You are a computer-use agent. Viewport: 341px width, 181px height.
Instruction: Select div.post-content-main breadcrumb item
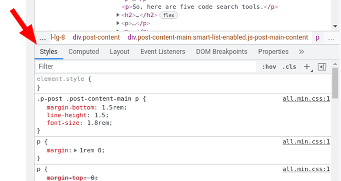(x=218, y=37)
